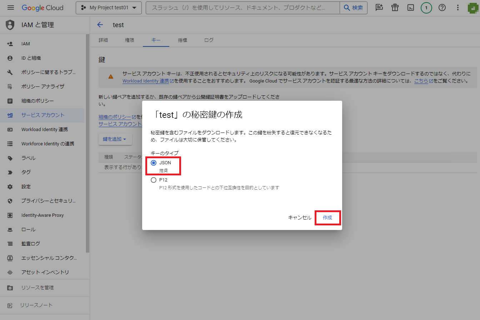The image size is (480, 320).
Task: Switch to the 権限 tab
Action: pos(130,40)
